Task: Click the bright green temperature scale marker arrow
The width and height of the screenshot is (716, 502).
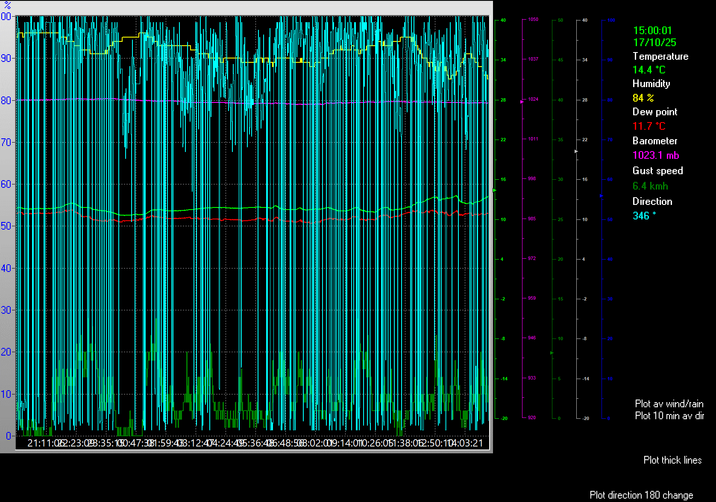Action: click(495, 190)
